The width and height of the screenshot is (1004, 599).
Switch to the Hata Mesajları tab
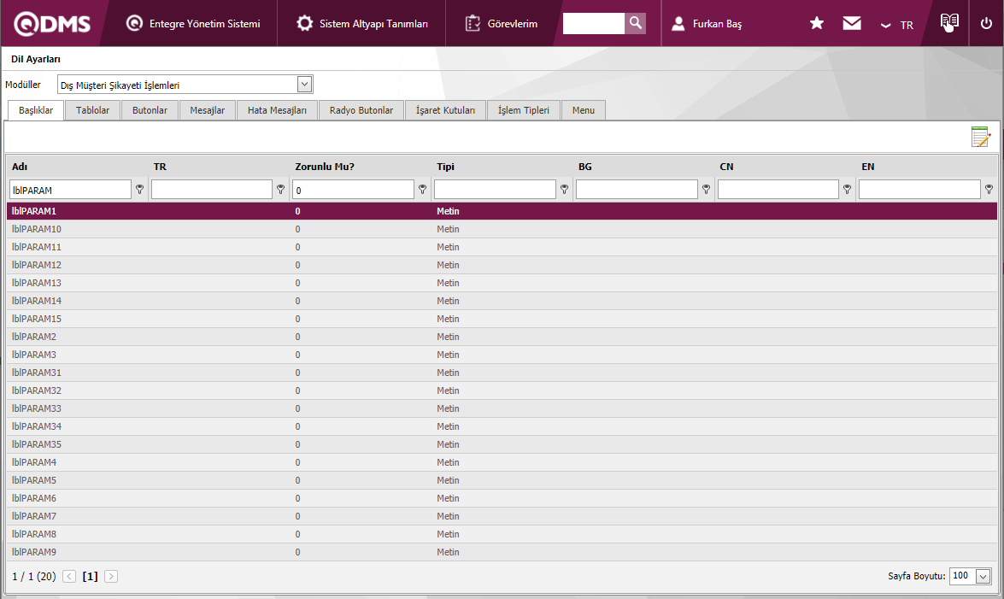[277, 110]
